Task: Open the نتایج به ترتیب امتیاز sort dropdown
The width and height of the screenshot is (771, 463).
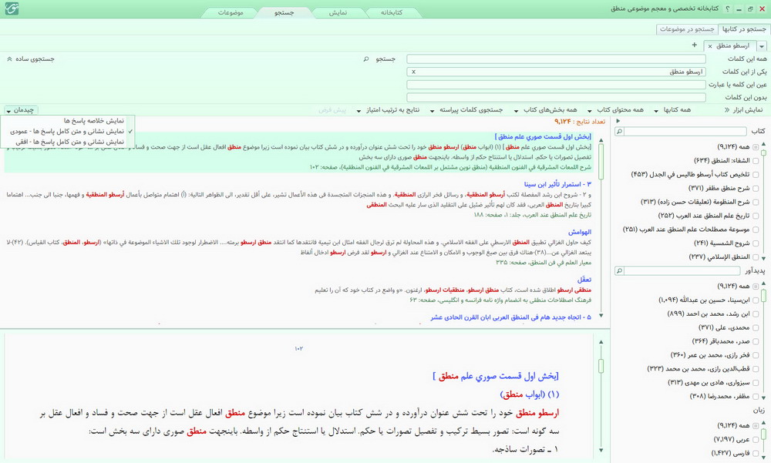Action: click(x=389, y=110)
